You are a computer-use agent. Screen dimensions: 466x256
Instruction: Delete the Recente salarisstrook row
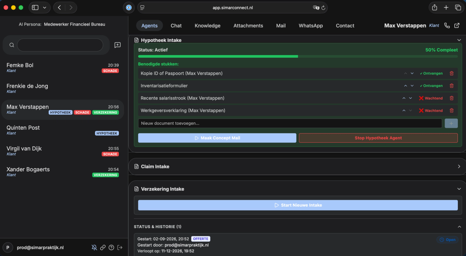click(x=451, y=98)
